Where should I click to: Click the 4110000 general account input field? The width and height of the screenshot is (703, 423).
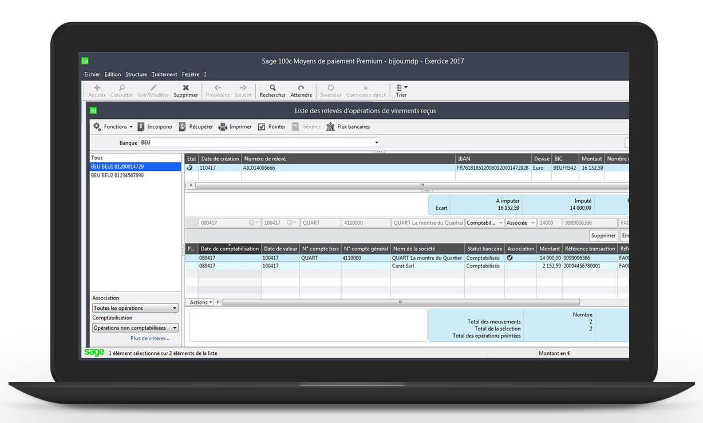pos(365,223)
